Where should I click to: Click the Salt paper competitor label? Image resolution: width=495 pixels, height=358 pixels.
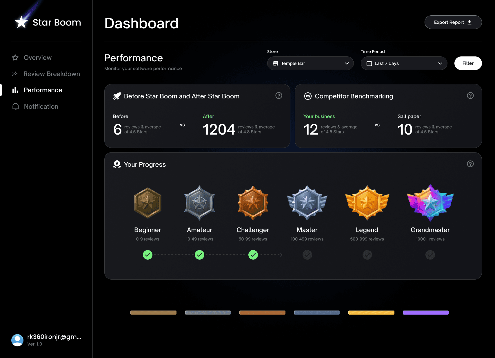[409, 116]
